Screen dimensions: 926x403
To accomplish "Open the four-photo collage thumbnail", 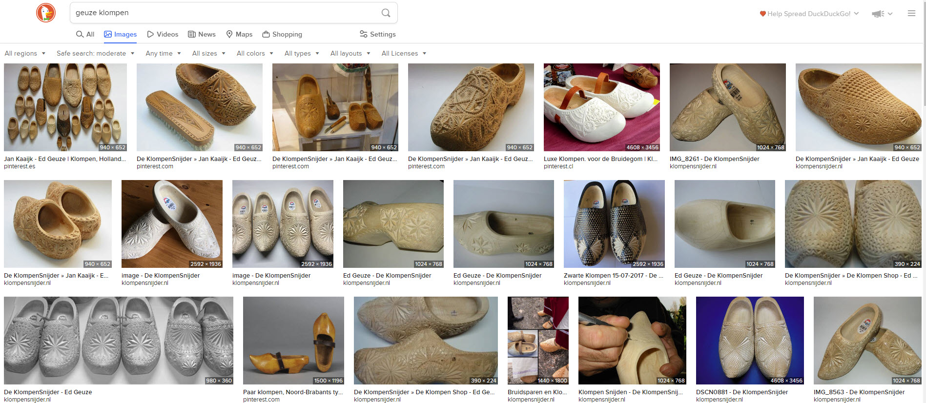I will (x=538, y=341).
